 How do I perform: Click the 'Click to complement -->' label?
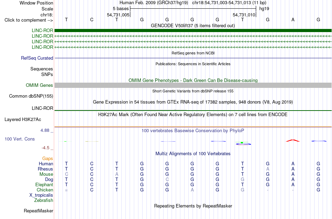pos(29,20)
